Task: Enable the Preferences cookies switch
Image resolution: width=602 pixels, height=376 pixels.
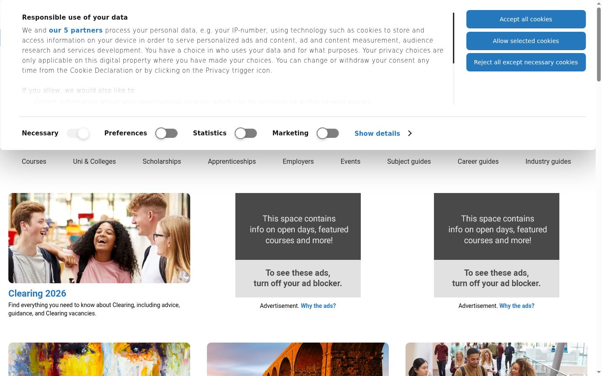Action: [x=166, y=133]
